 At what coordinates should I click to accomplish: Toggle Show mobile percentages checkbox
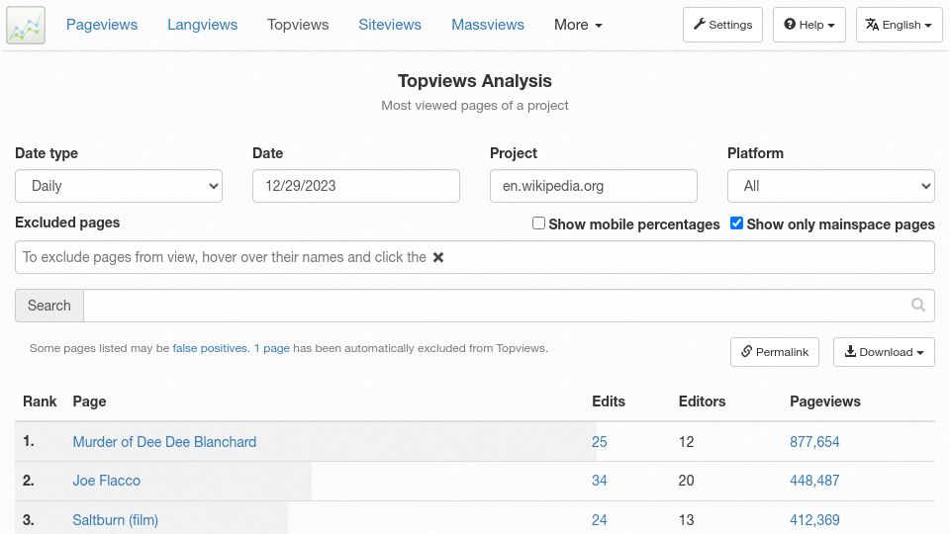(x=538, y=223)
